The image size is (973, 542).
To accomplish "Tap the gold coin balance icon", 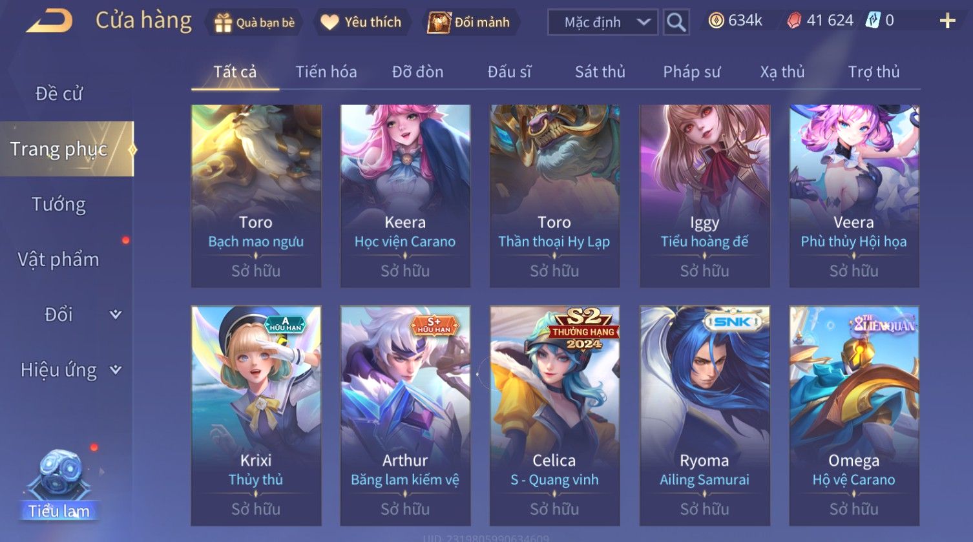I will 716,21.
